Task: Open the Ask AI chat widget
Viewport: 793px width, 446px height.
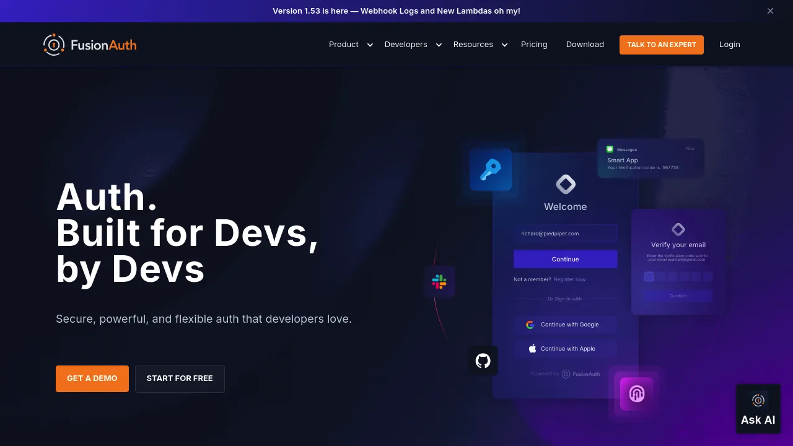Action: pyautogui.click(x=758, y=409)
